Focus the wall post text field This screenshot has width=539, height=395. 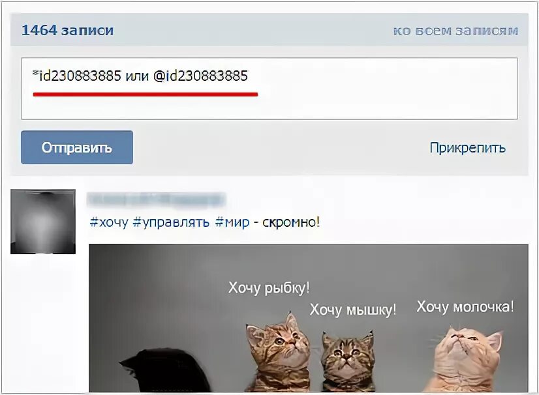pos(269,89)
